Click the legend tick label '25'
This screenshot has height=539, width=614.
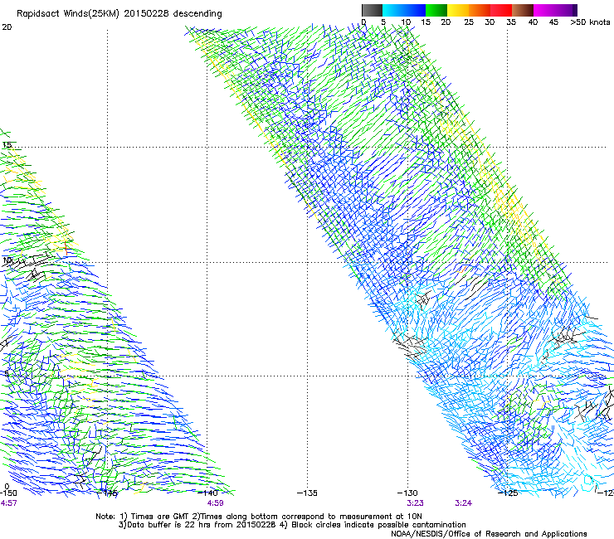click(x=469, y=22)
